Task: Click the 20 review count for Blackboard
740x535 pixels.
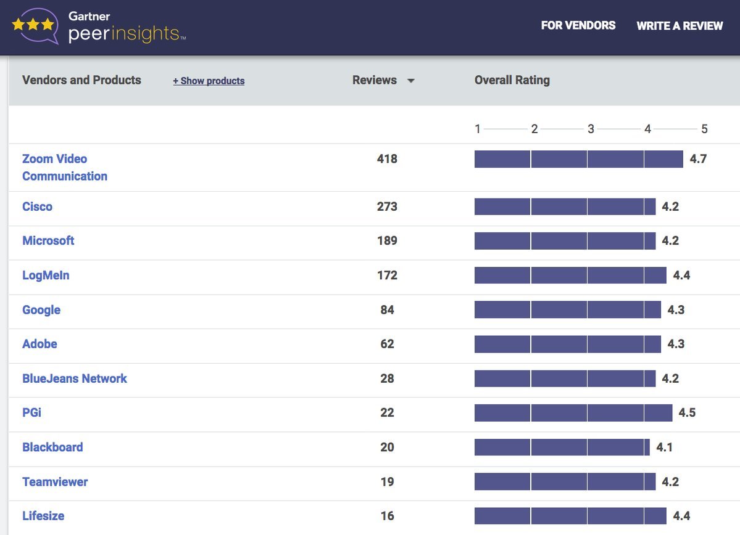Action: [387, 447]
